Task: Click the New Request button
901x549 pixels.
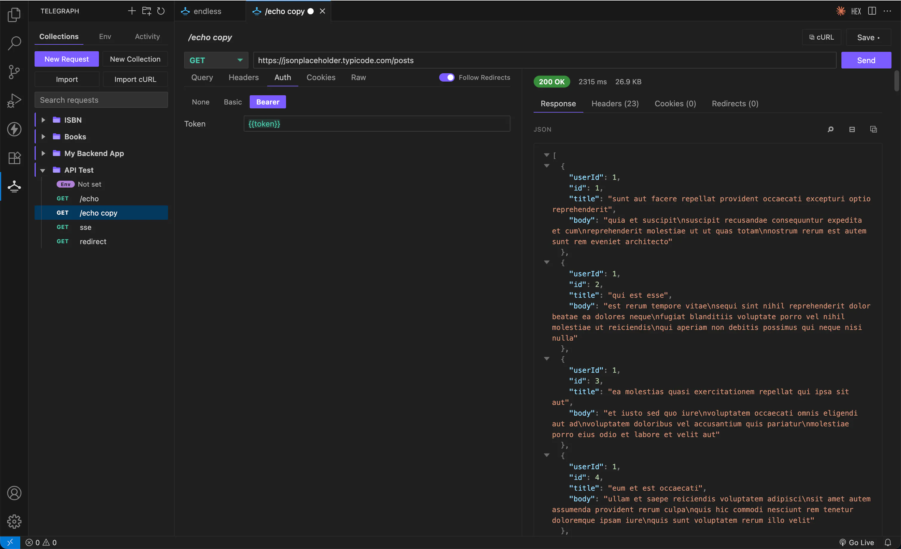Action: point(66,59)
